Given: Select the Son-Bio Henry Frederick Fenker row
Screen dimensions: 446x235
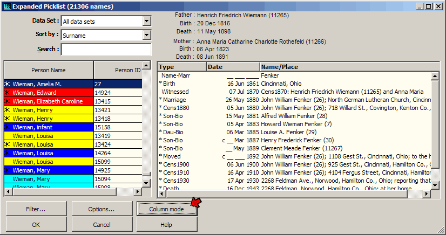Looking at the screenshot, I should click(x=294, y=140).
